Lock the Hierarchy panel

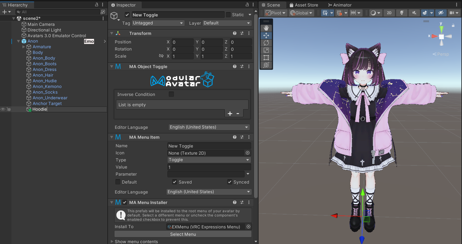(97, 5)
